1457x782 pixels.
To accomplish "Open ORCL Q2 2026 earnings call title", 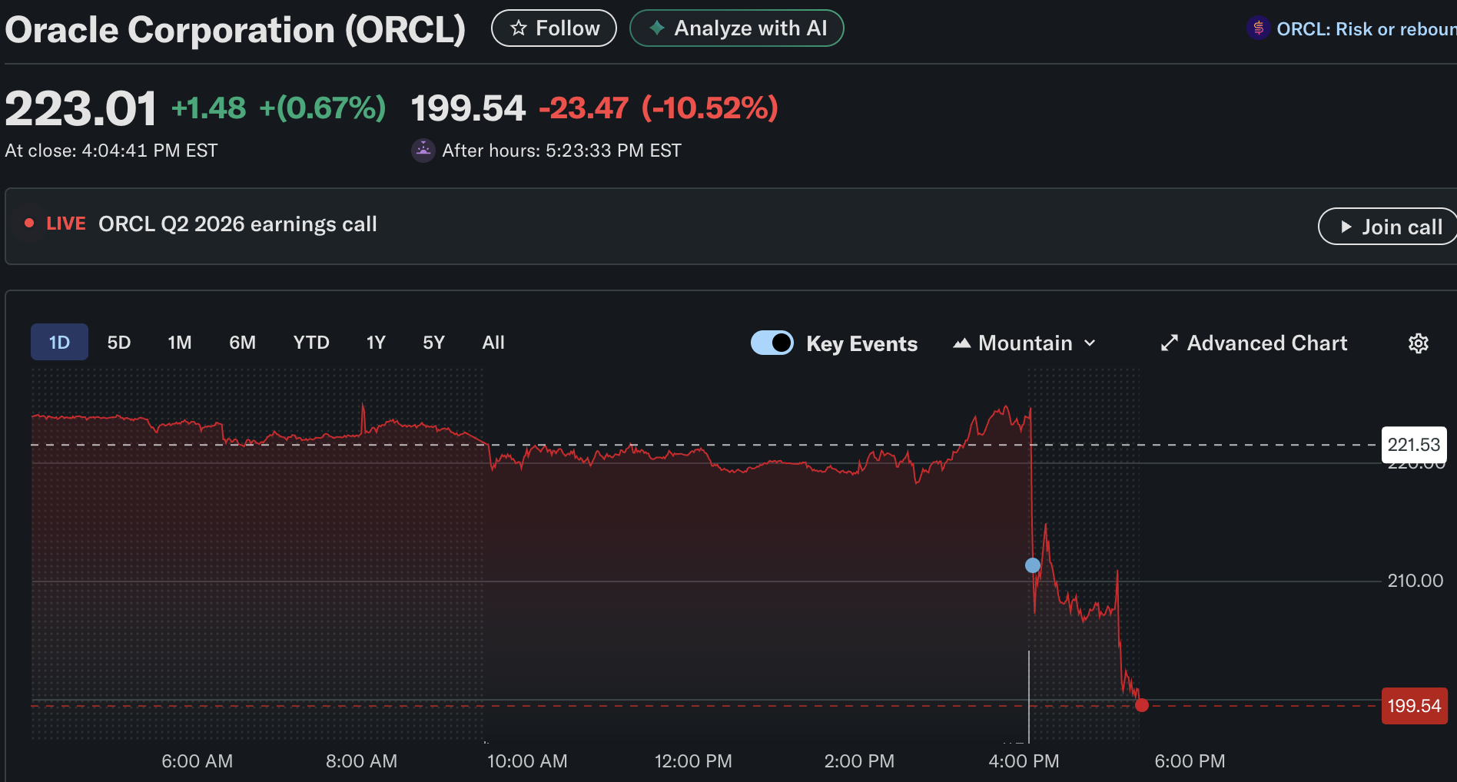I will pyautogui.click(x=237, y=224).
